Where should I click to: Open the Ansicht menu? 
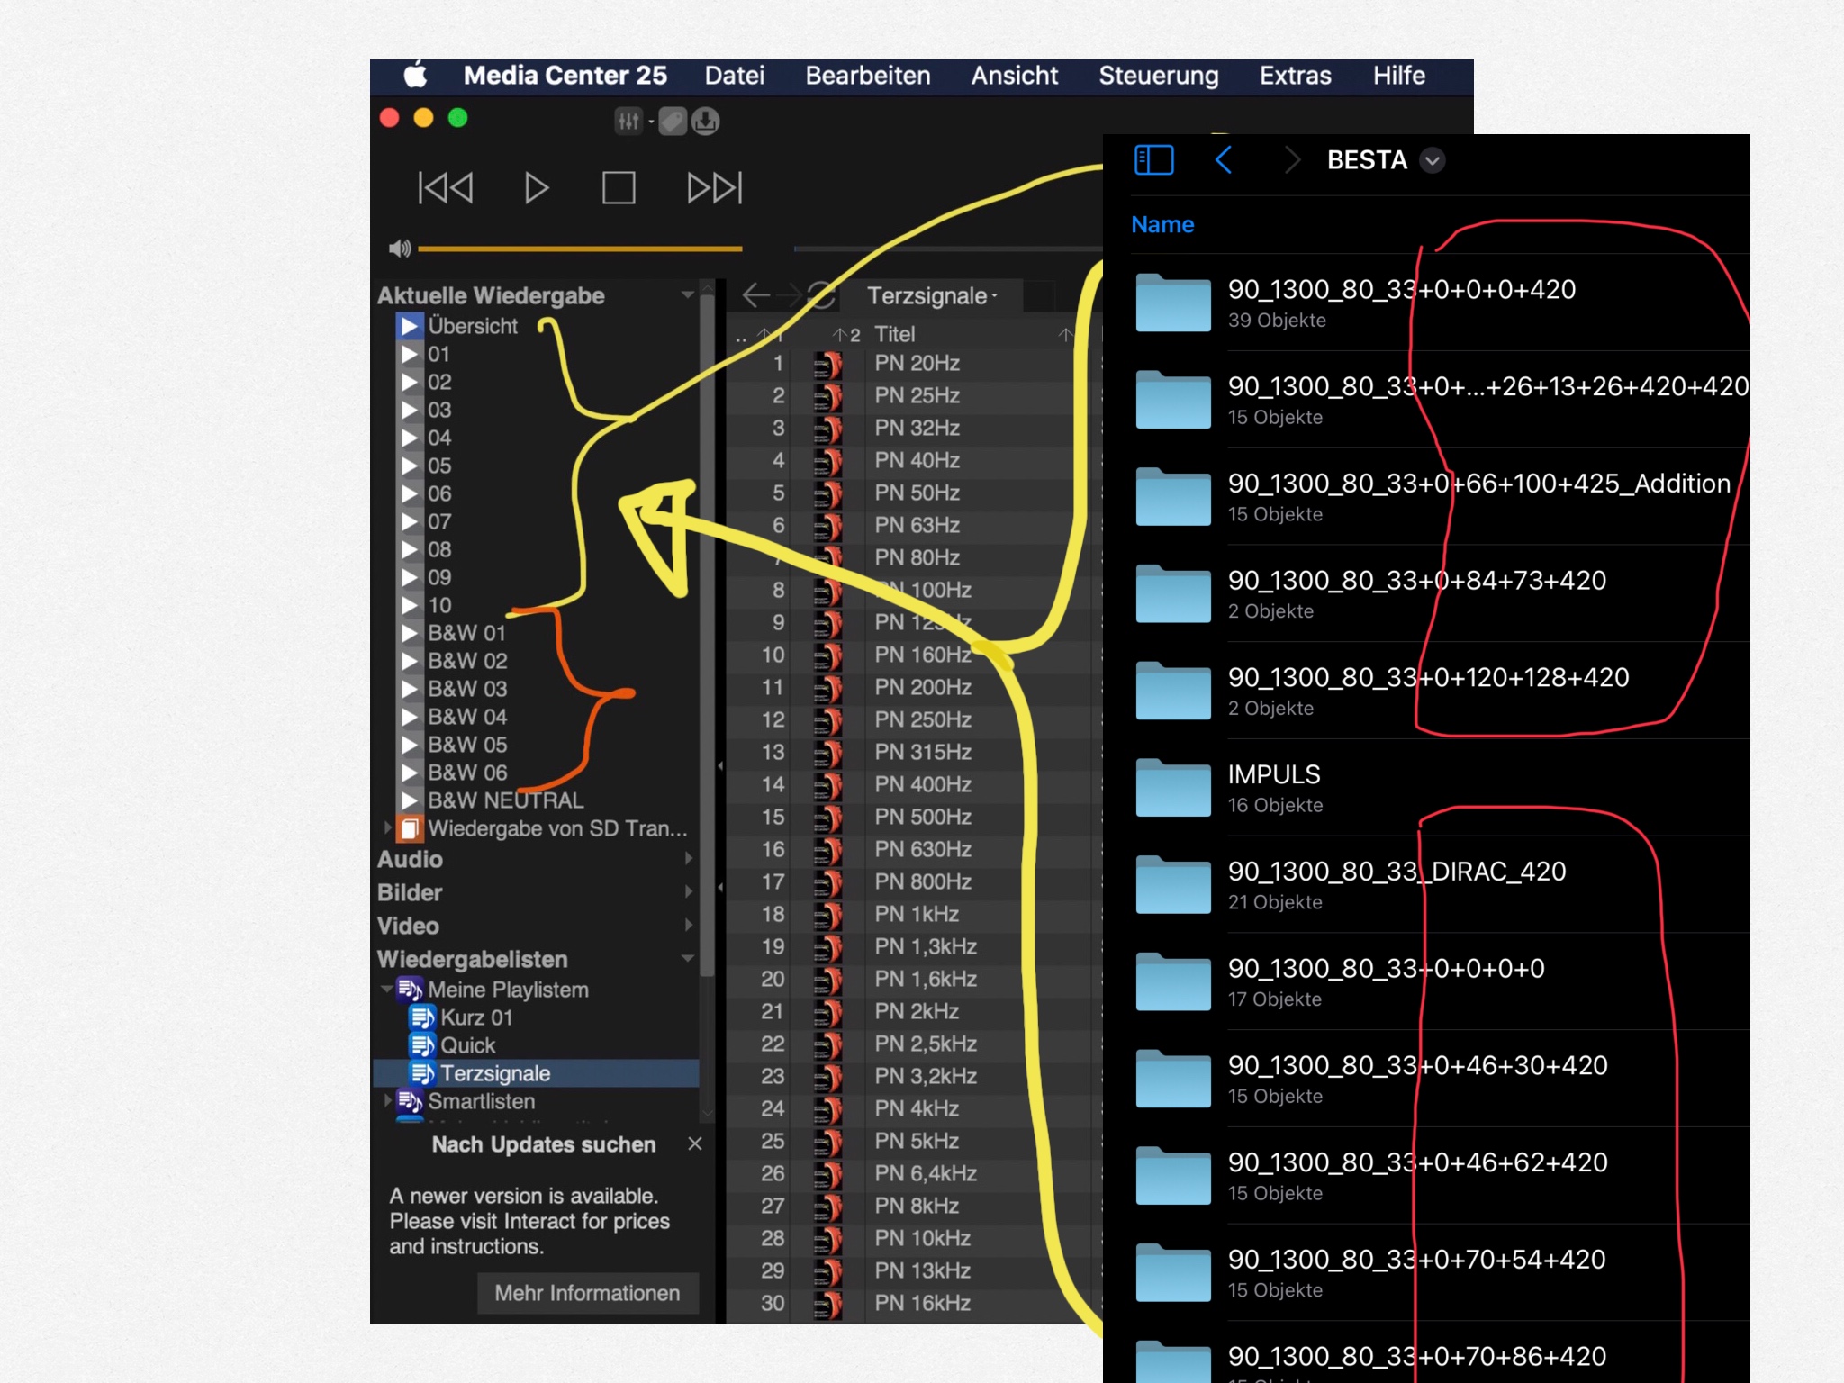click(x=1014, y=76)
